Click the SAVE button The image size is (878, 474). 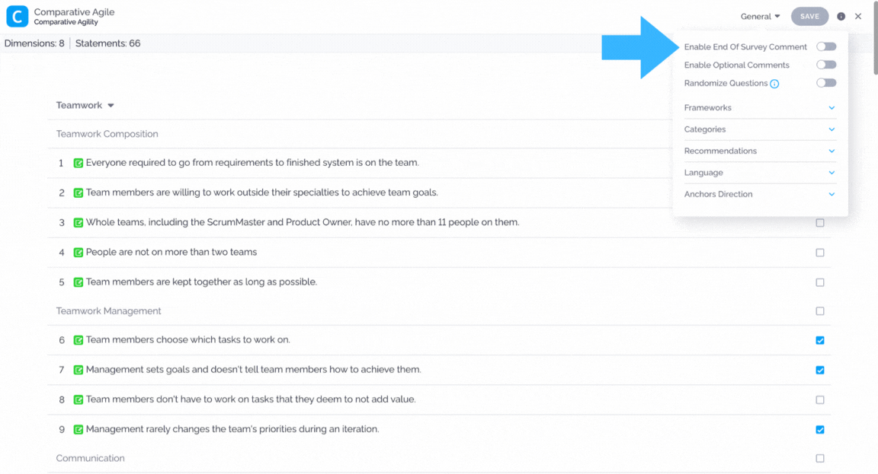[809, 16]
